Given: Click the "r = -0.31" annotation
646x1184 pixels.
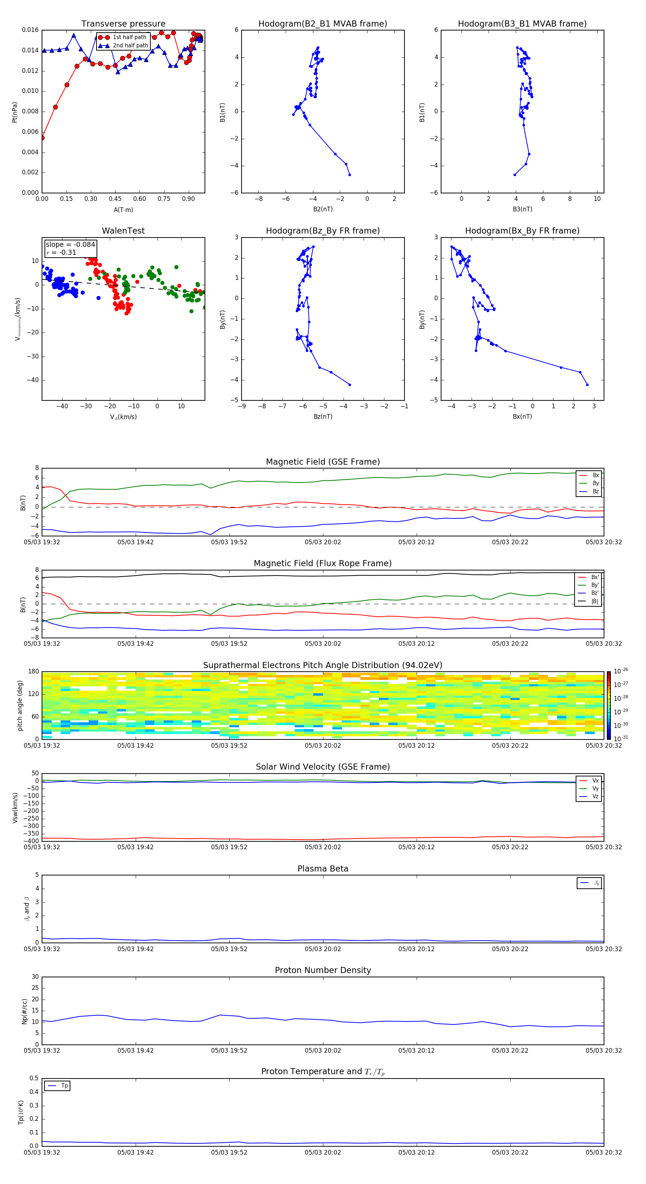Looking at the screenshot, I should tap(61, 252).
